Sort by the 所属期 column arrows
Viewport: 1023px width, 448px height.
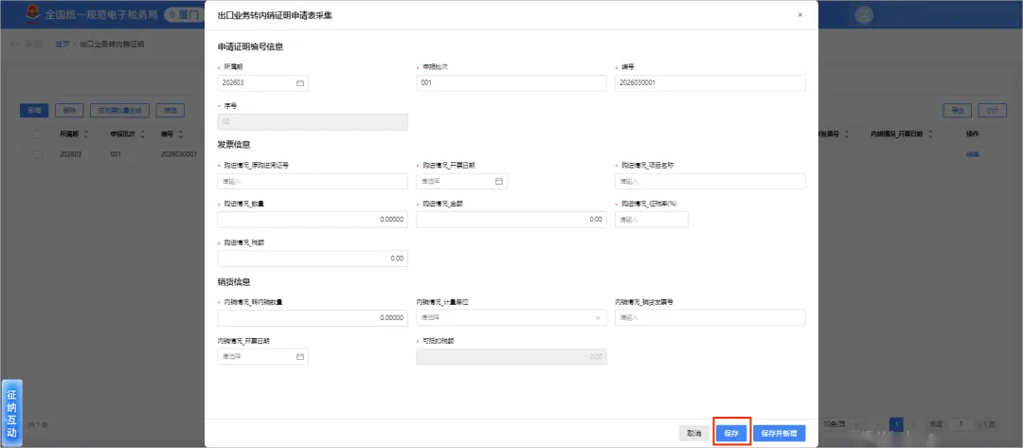[x=85, y=134]
